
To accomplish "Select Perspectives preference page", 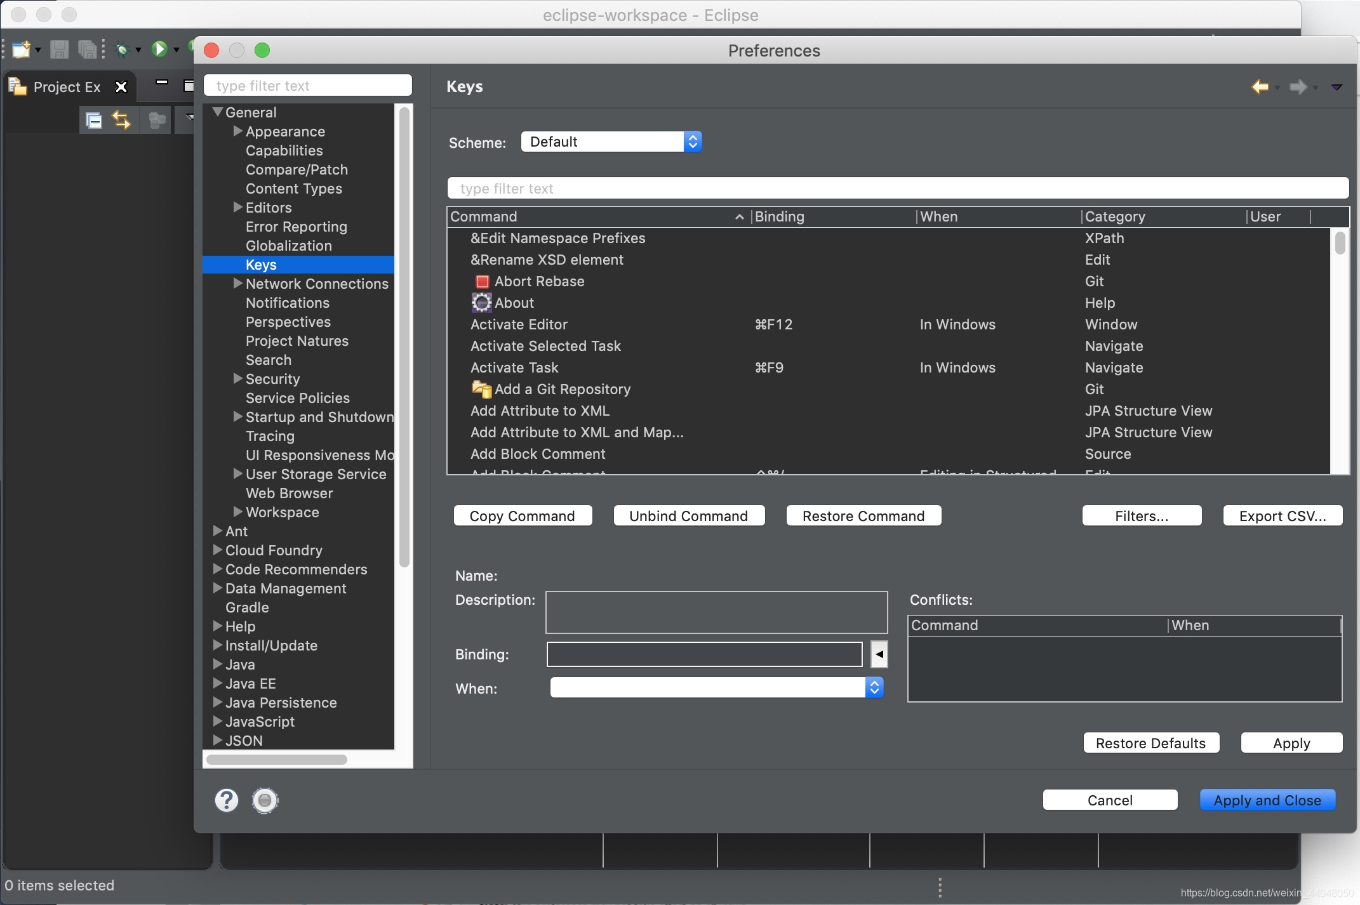I will pos(288,322).
